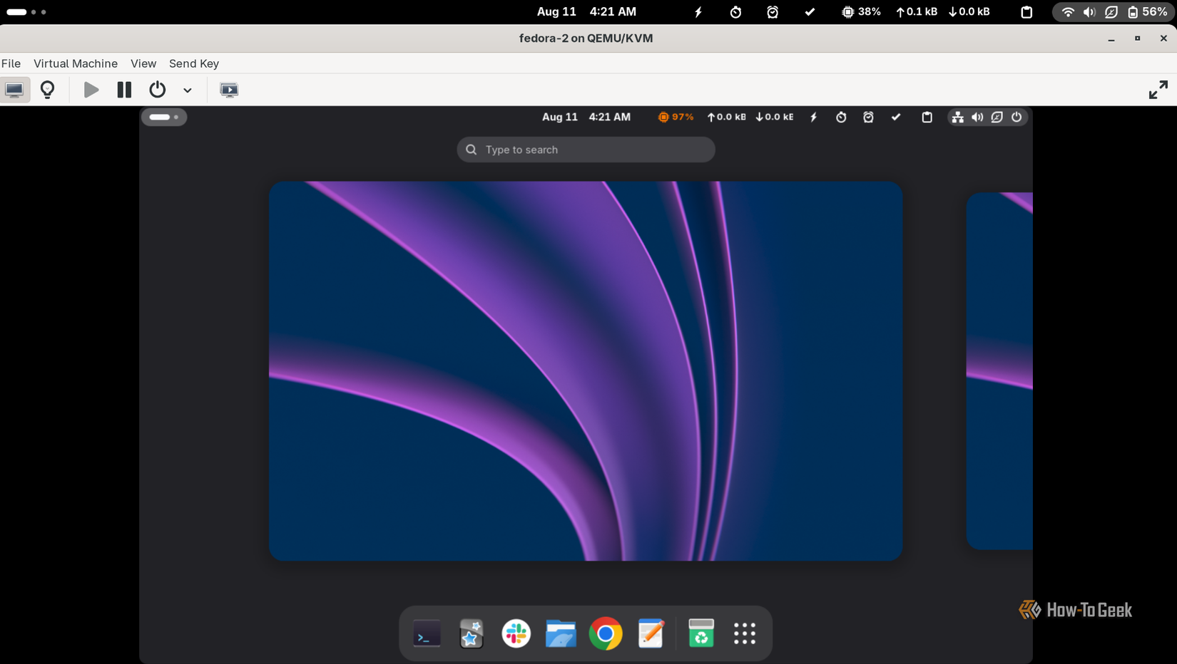Click host CPU 38% indicator
Screen dimensions: 1177x664
point(861,12)
